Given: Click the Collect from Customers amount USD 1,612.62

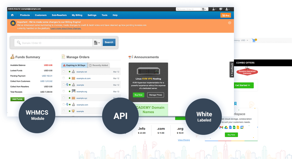Looking at the screenshot, I should (x=46, y=81).
